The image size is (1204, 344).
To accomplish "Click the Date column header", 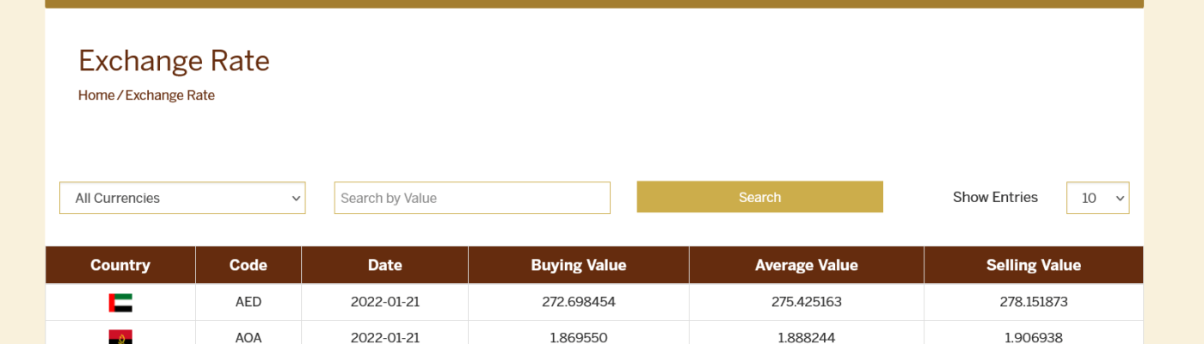I will click(x=384, y=265).
